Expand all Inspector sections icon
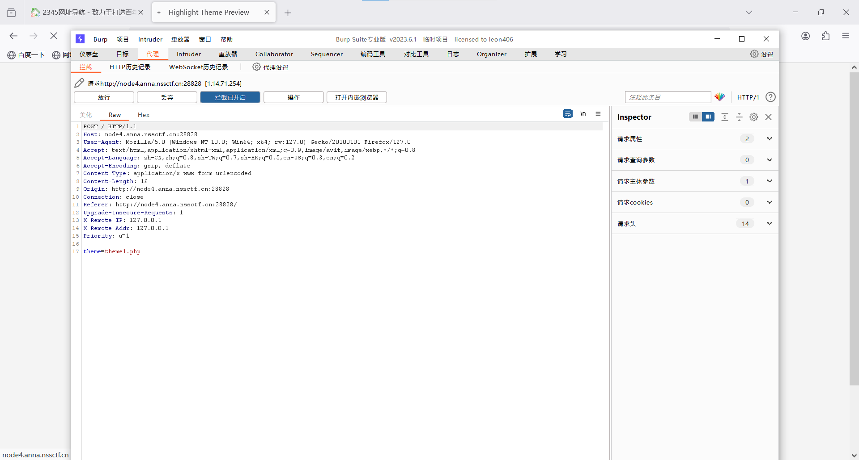The width and height of the screenshot is (859, 460). [725, 117]
